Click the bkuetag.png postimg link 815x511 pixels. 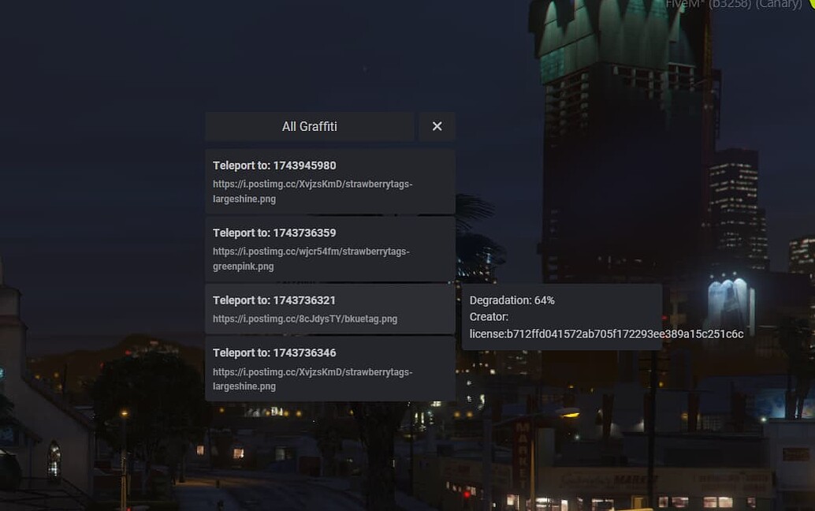tap(305, 319)
